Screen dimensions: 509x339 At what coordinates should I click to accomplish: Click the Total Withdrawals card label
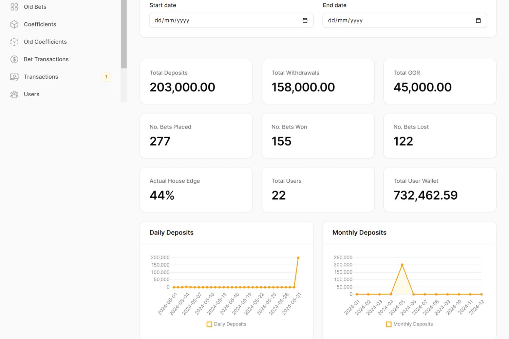pos(295,73)
